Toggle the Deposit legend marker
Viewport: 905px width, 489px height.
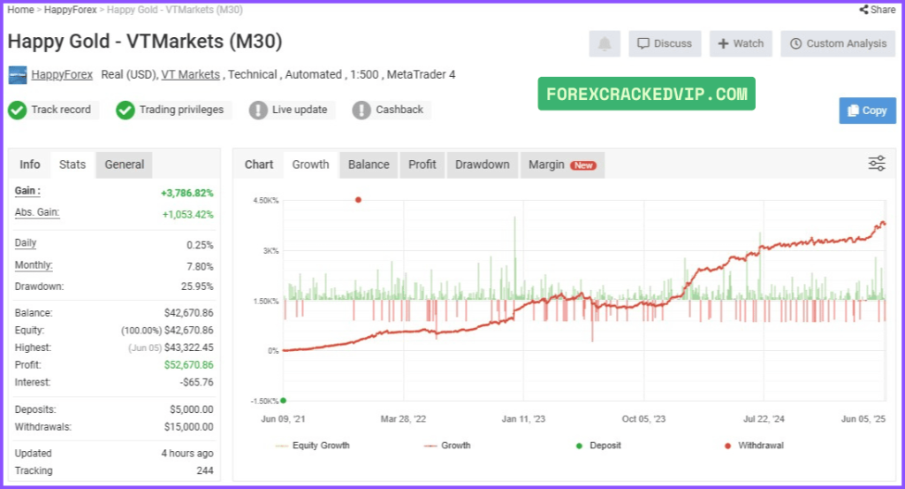(598, 445)
